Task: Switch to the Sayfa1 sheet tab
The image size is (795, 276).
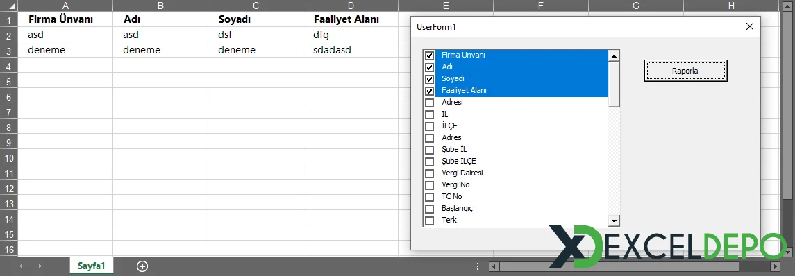Action: coord(91,266)
